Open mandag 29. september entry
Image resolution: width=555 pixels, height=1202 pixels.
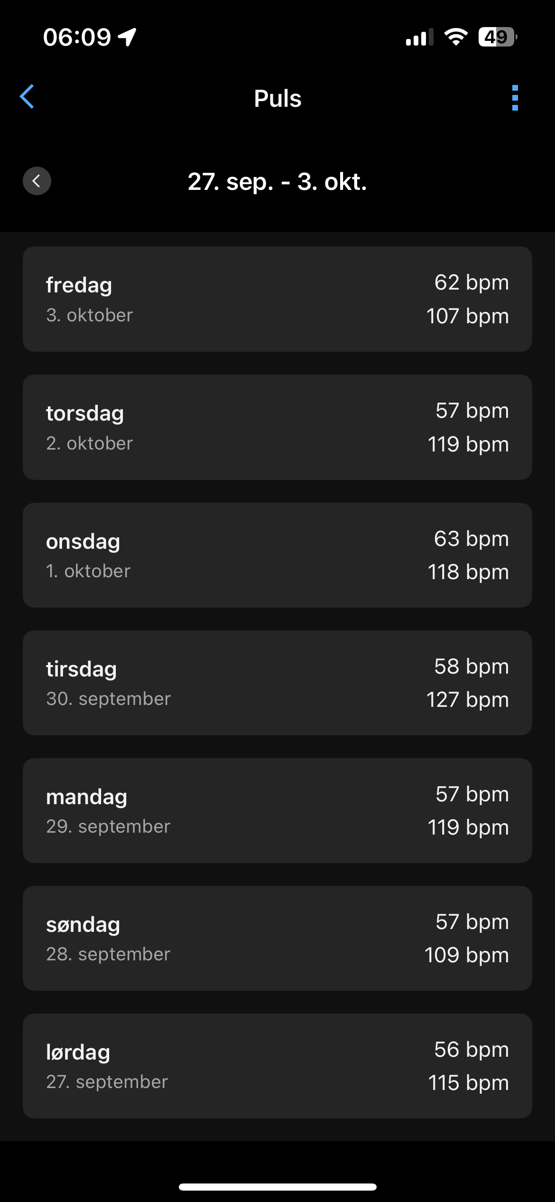pyautogui.click(x=277, y=810)
